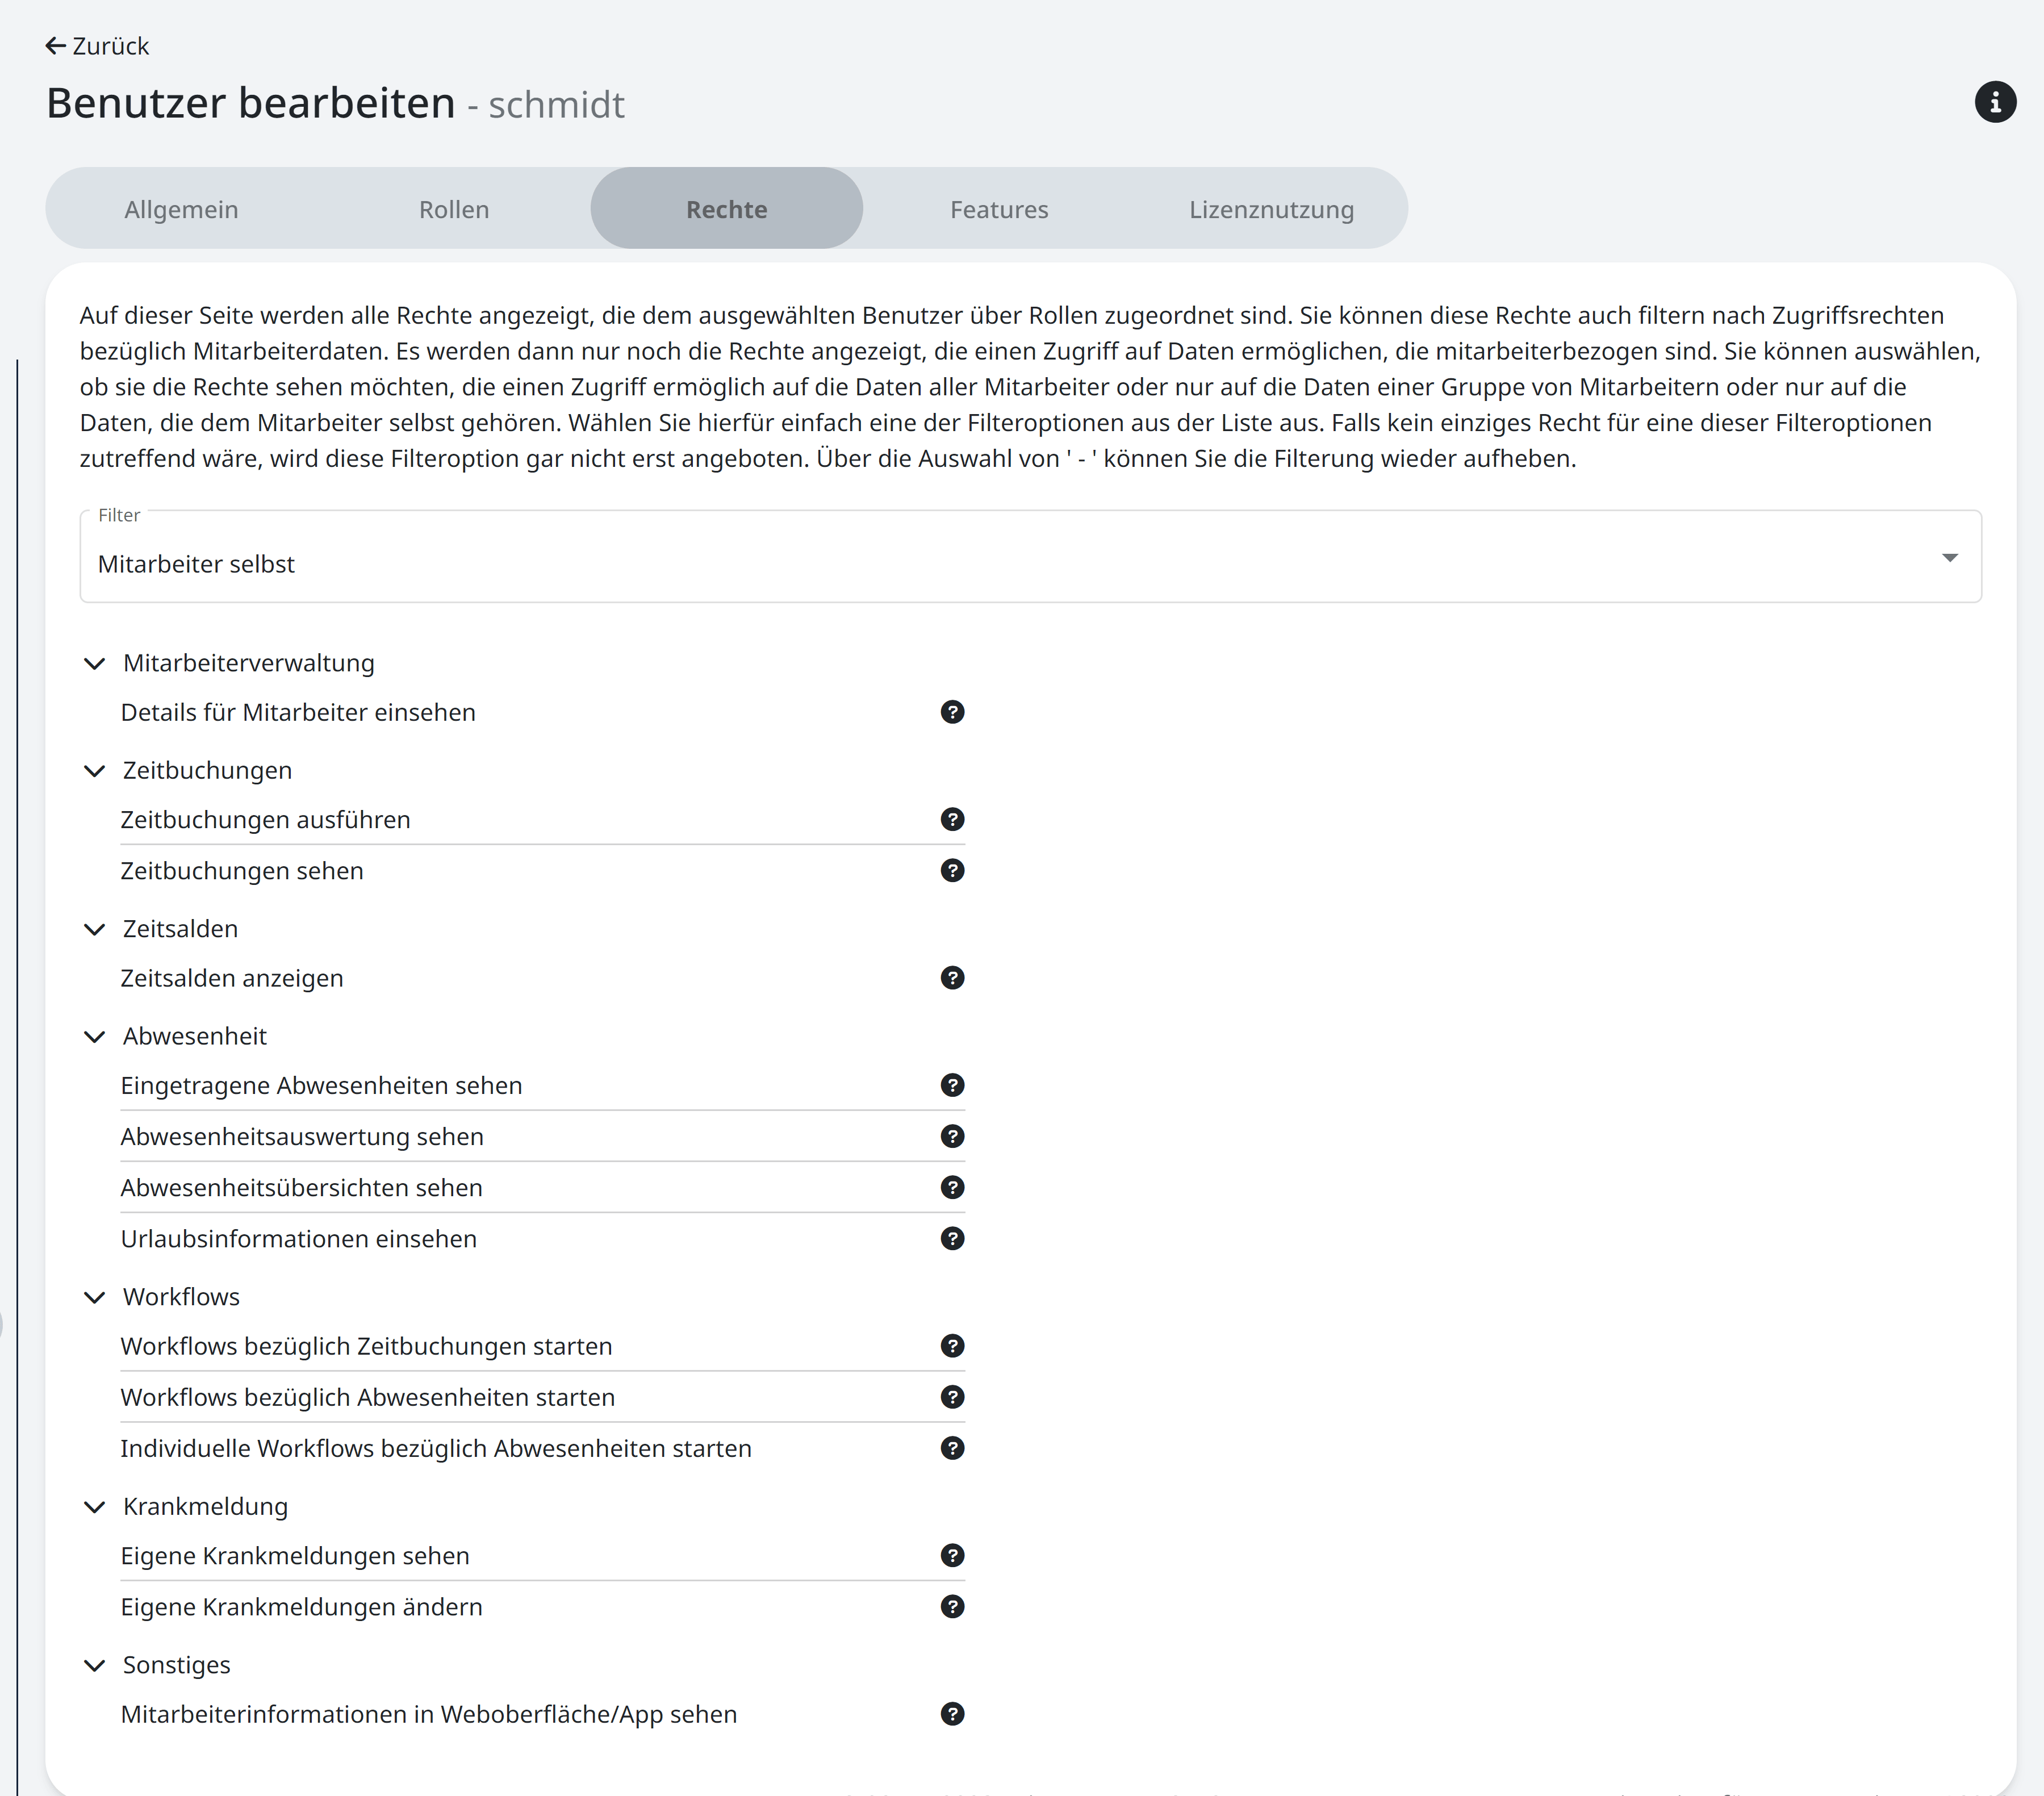Click the info icon at top right
This screenshot has width=2044, height=1796.
[1994, 102]
